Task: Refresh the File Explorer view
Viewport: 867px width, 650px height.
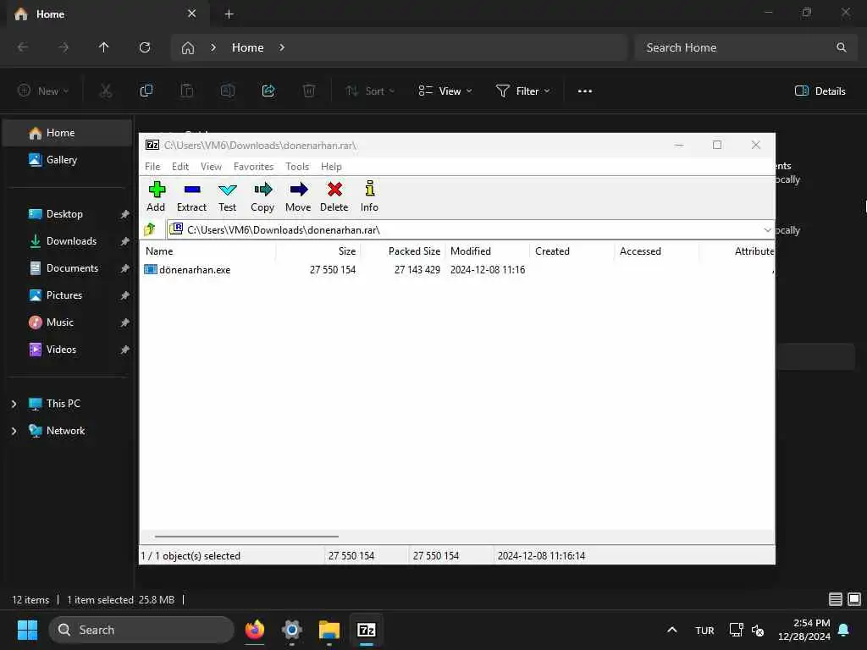Action: point(145,47)
